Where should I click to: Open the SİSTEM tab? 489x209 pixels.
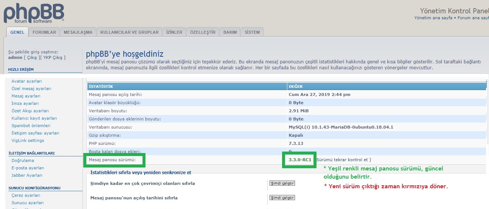coord(252,32)
